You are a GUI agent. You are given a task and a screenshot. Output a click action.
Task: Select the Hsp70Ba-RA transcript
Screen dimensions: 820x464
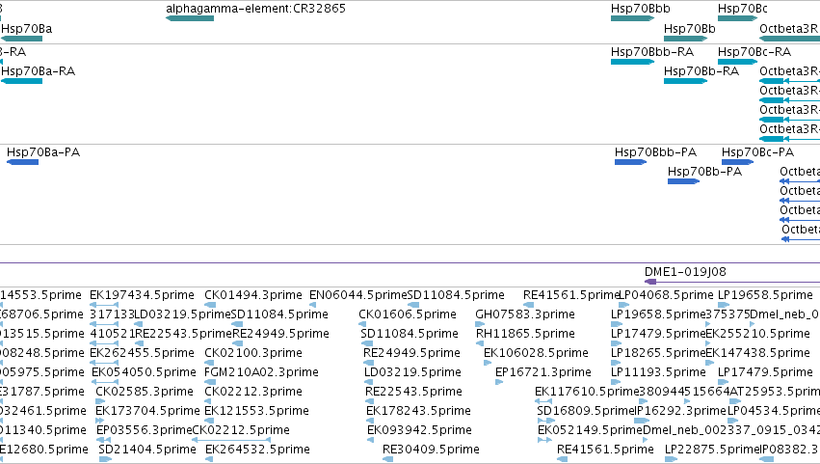[21, 81]
